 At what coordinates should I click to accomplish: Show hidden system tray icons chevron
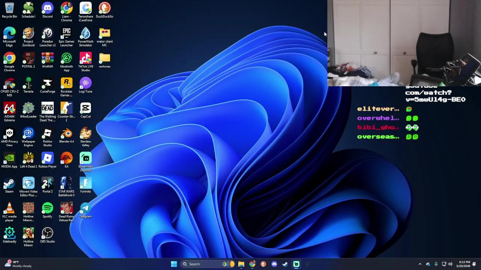tap(420, 264)
